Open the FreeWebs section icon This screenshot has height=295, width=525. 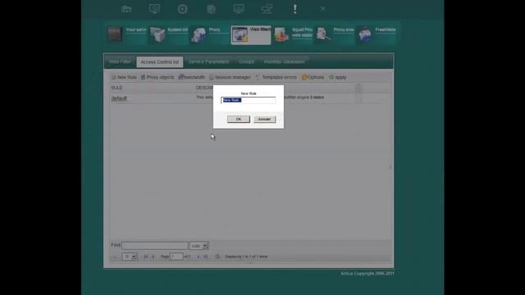click(x=365, y=34)
